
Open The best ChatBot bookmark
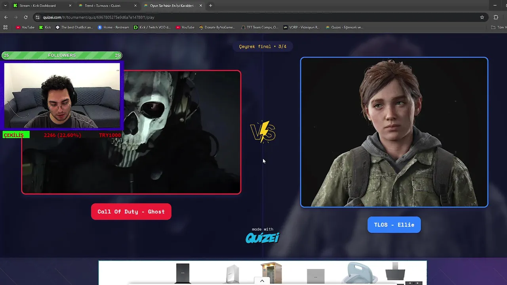pyautogui.click(x=74, y=27)
